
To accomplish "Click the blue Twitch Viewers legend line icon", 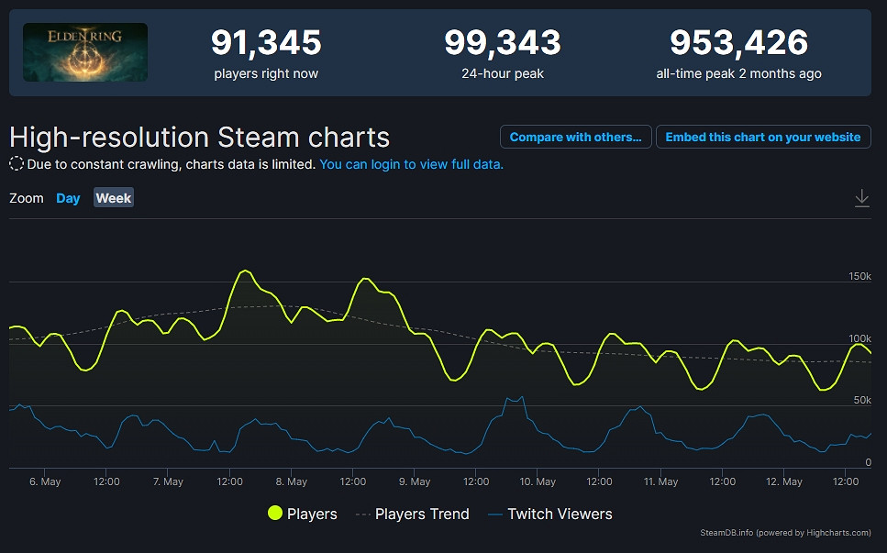I will click(495, 514).
